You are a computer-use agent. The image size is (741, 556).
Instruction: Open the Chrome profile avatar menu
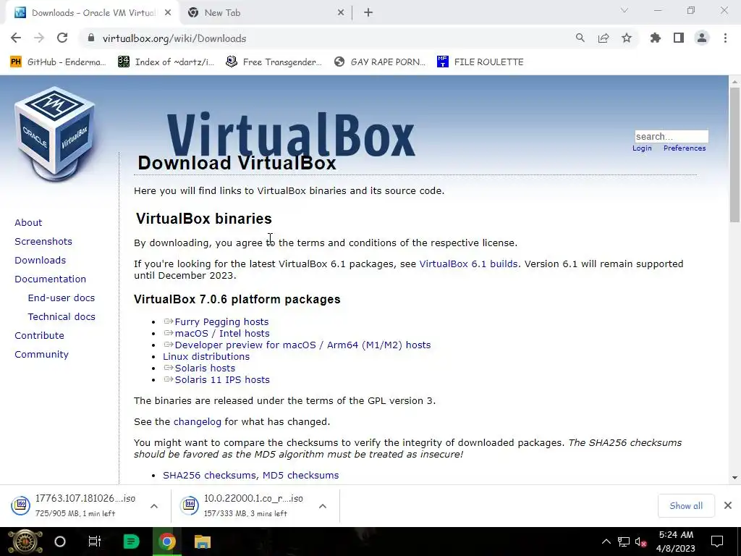pos(702,38)
